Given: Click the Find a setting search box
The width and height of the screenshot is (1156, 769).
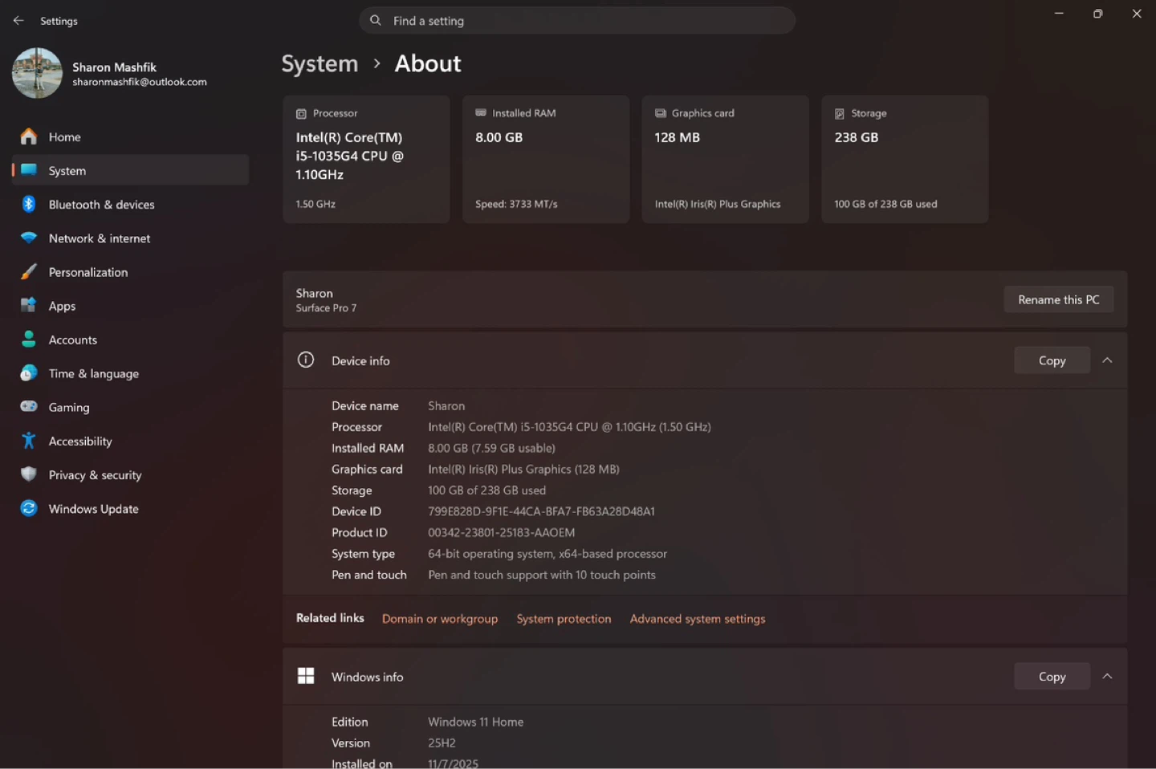Looking at the screenshot, I should click(577, 21).
